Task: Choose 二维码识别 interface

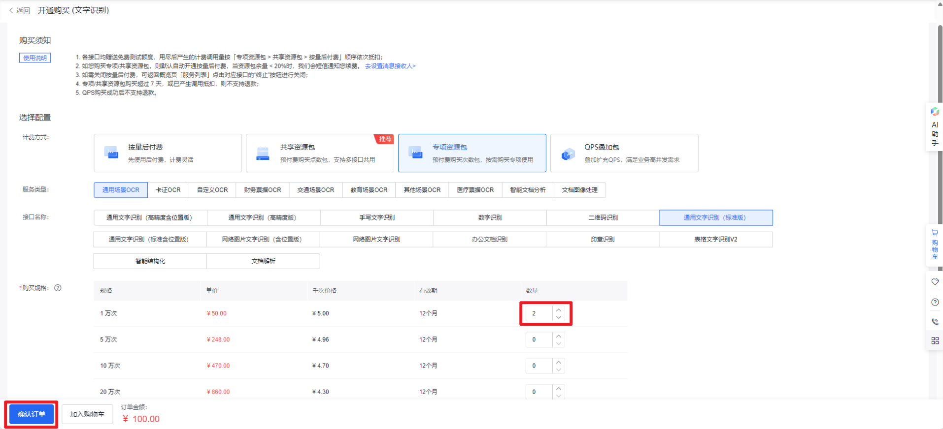Action: pos(603,217)
